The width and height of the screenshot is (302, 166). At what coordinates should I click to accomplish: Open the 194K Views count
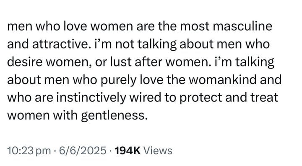click(x=143, y=151)
